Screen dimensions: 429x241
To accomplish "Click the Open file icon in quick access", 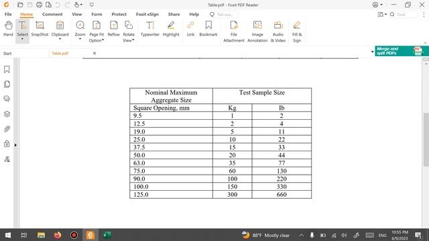I will 20,5.
